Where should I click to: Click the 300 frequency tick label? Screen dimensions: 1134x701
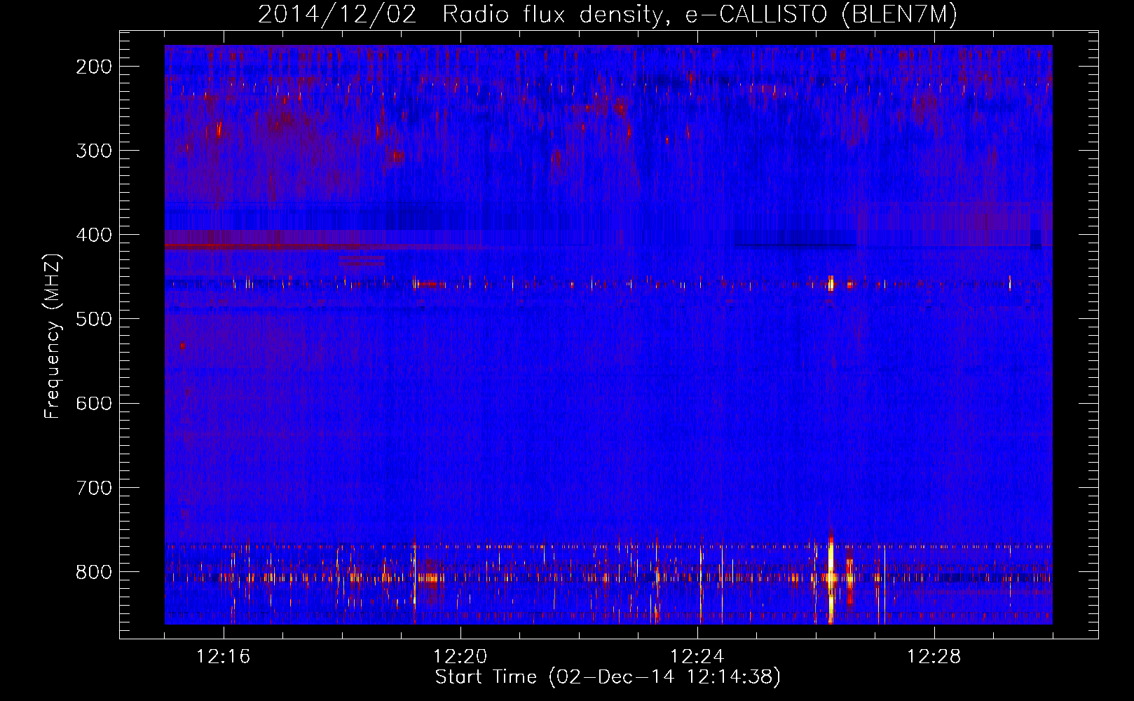click(94, 151)
